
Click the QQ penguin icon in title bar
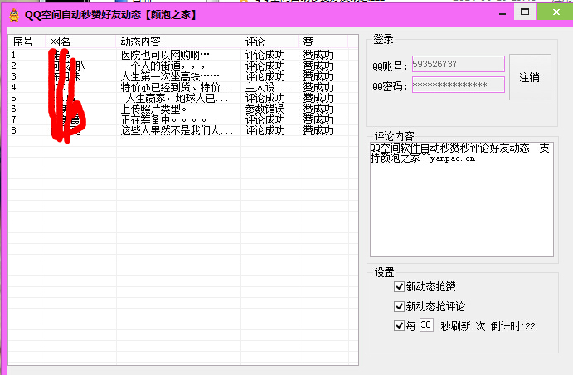[x=12, y=14]
